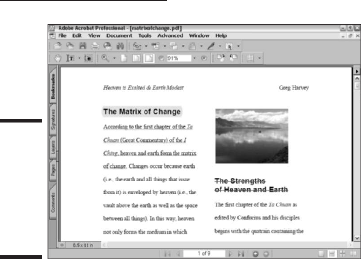Go to the next page arrow

pos(230,254)
